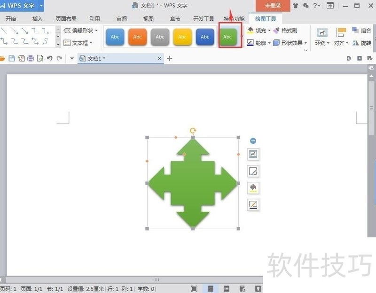Switch to page layout view in status bar
This screenshot has height=293, width=376.
[210, 289]
